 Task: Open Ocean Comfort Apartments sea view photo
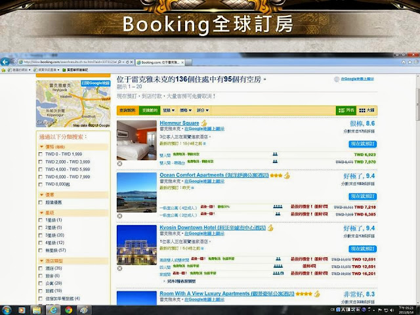pyautogui.click(x=136, y=192)
